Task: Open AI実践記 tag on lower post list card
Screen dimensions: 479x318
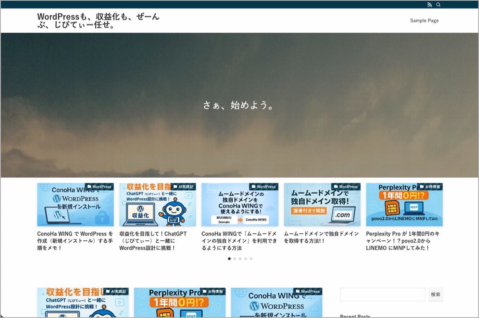Action: (x=116, y=291)
